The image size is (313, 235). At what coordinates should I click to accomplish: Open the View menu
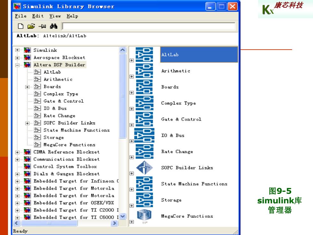[55, 16]
